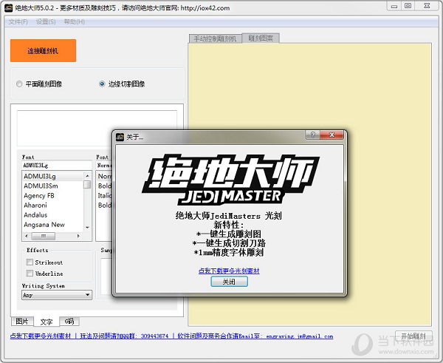This screenshot has width=443, height=363.
Task: Select ADMUI3Lg in the font list
Action: [x=52, y=176]
